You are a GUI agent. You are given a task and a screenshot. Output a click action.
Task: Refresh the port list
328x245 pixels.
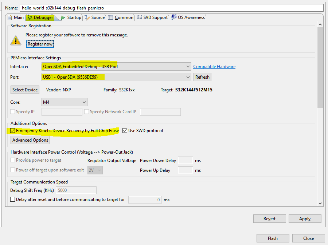pyautogui.click(x=202, y=77)
